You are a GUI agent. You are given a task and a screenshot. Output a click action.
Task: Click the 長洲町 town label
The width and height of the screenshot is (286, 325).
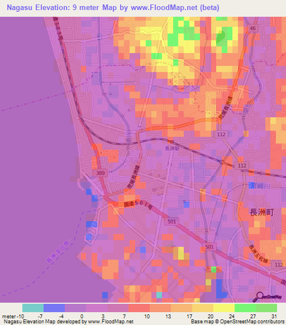tap(262, 212)
